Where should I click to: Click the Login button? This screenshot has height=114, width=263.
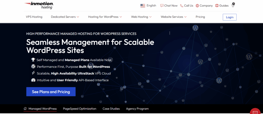coord(230,17)
